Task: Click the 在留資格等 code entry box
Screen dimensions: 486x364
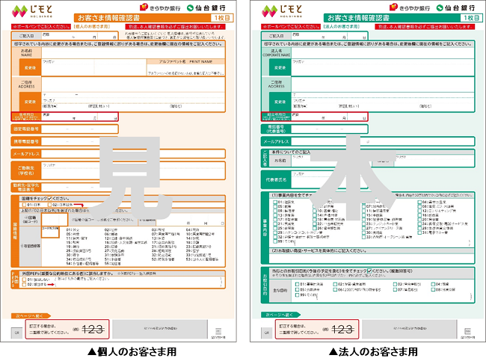Action: pos(50,232)
